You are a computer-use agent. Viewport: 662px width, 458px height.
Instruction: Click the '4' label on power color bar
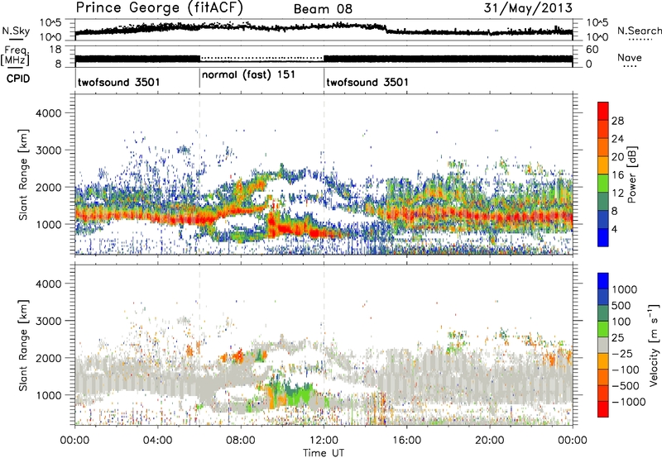[615, 230]
